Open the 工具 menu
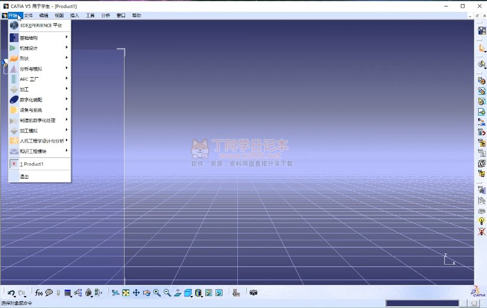The height and width of the screenshot is (308, 487). [x=90, y=15]
